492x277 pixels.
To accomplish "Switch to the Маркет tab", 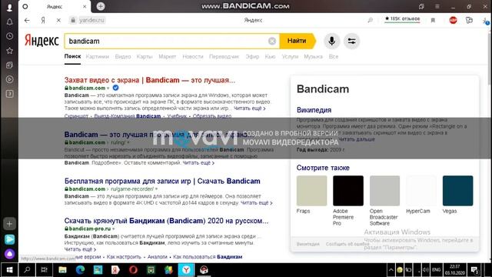I will [x=168, y=56].
